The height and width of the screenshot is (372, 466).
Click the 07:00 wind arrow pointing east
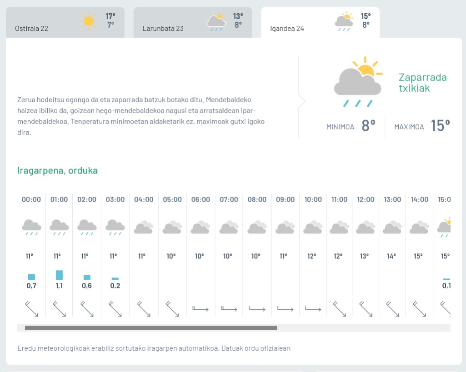pyautogui.click(x=229, y=309)
